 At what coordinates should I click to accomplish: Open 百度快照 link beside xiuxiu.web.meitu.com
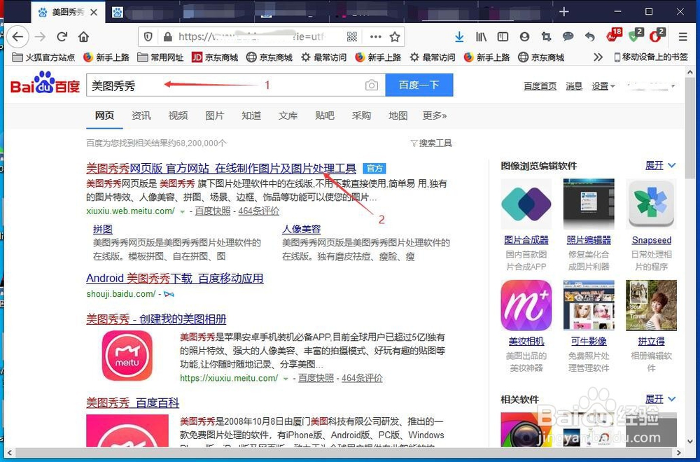[213, 211]
